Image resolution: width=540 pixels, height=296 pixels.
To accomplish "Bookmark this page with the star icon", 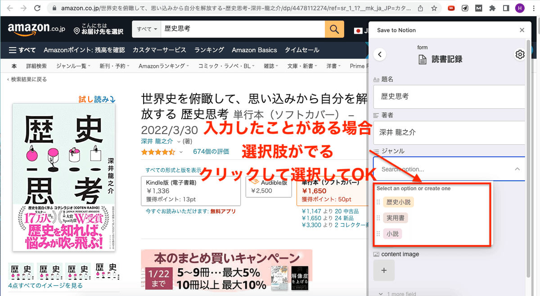I will [434, 8].
